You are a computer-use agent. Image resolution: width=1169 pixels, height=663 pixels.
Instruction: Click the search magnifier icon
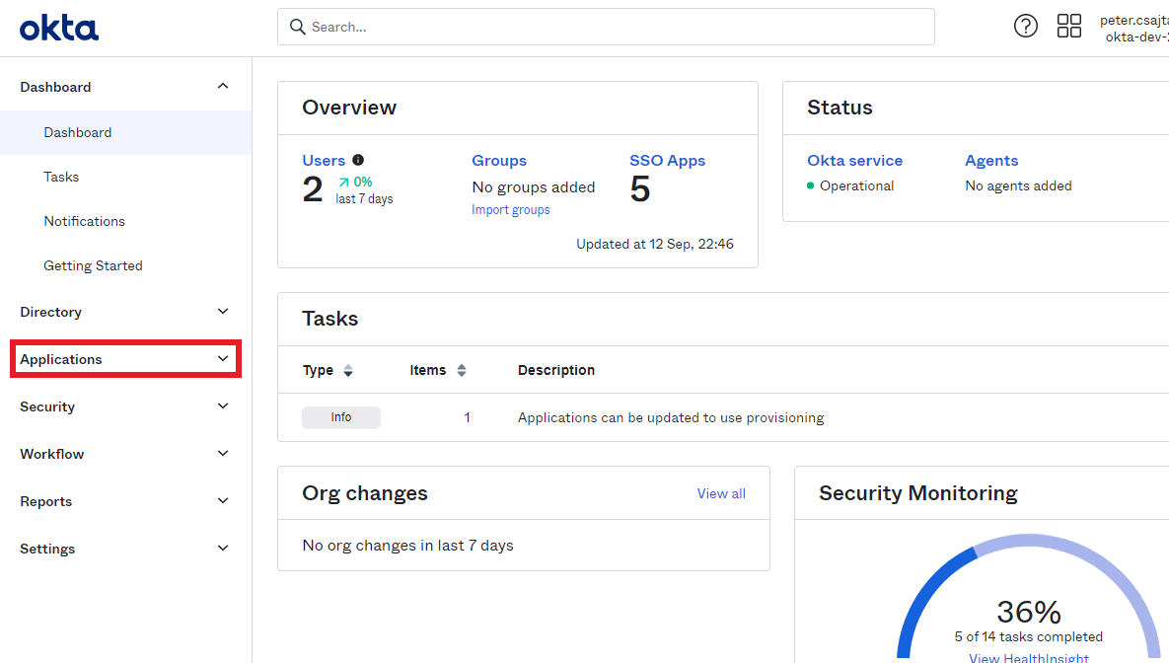pos(298,27)
